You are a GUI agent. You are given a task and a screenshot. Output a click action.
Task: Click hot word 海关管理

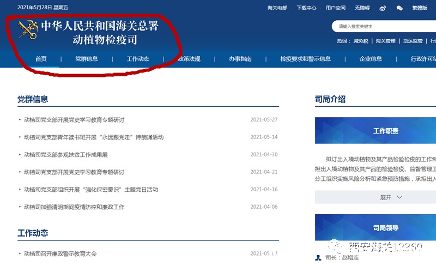(x=385, y=41)
